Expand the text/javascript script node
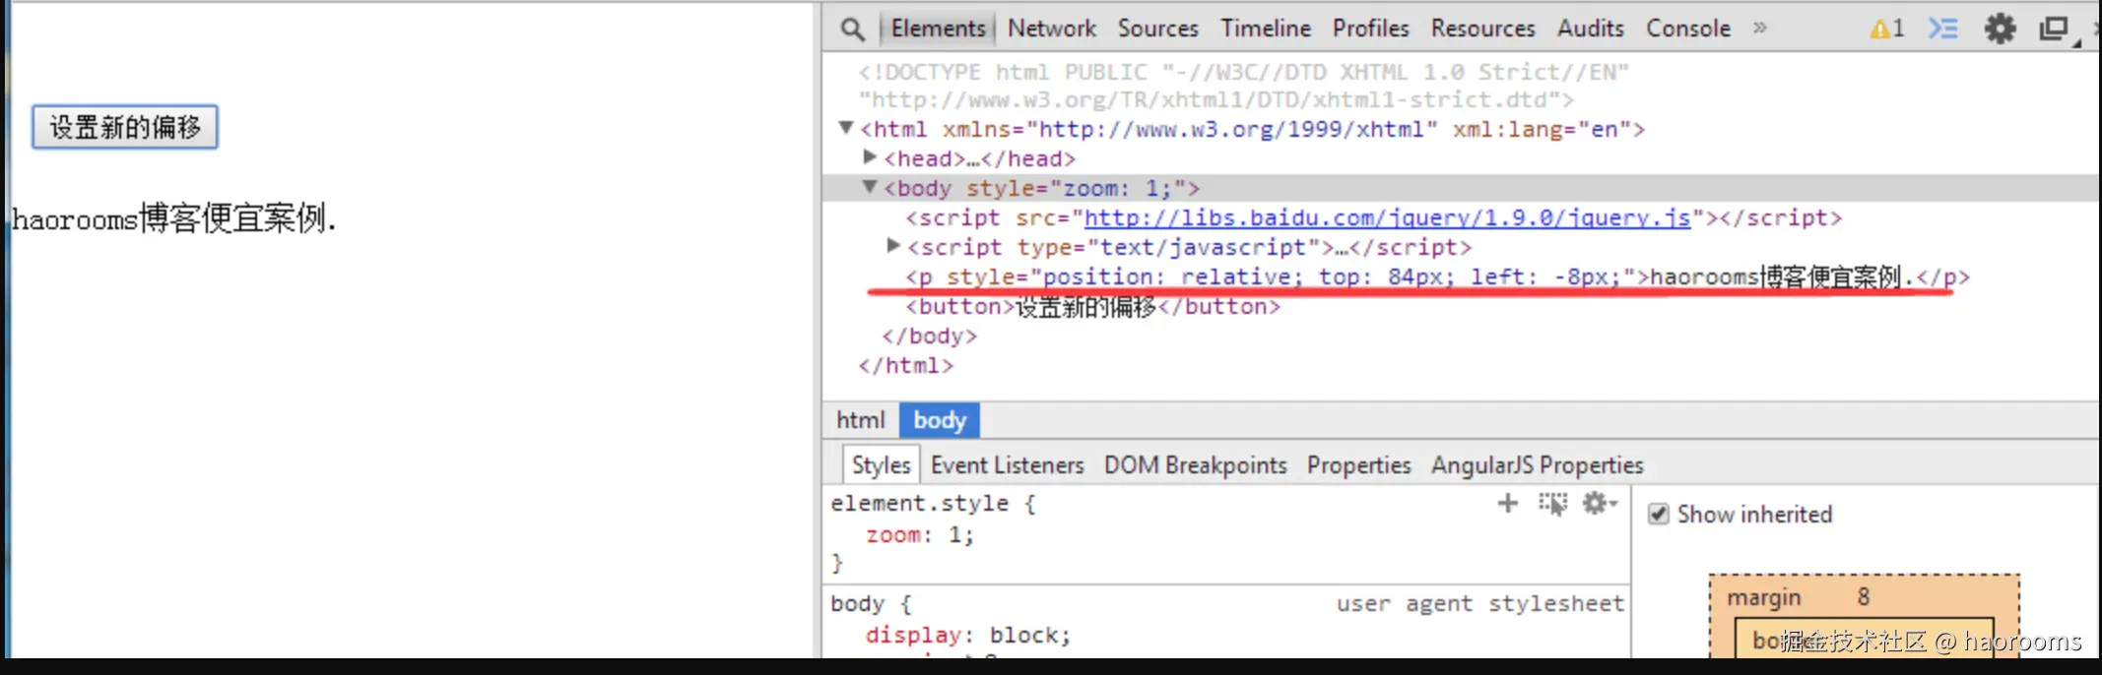 click(x=892, y=245)
